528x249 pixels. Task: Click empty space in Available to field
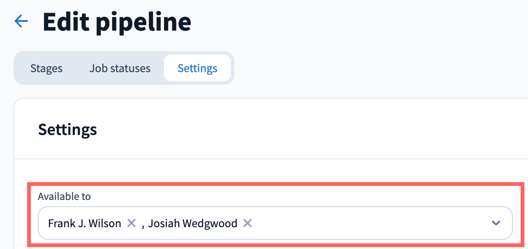(370, 223)
